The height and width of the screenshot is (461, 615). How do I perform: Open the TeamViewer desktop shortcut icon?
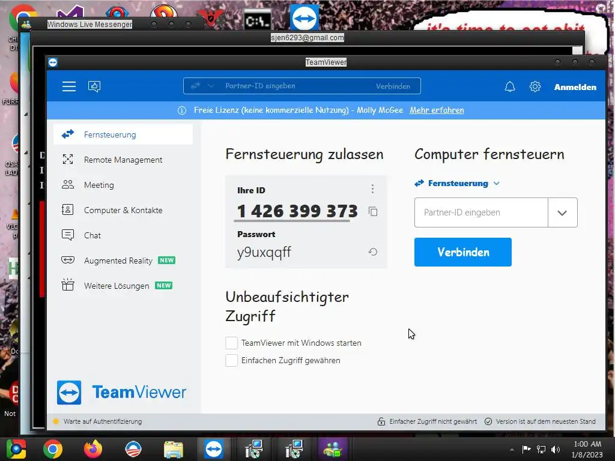click(x=304, y=17)
